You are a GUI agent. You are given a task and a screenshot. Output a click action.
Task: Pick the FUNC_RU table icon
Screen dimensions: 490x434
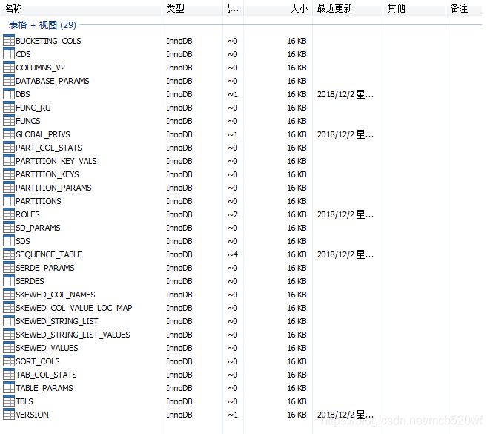[9, 108]
